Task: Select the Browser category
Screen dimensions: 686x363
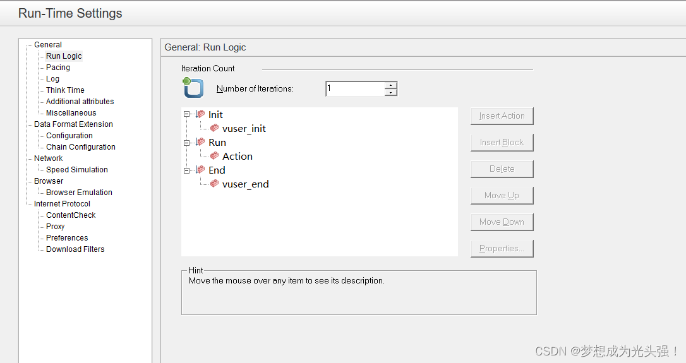Action: click(49, 181)
